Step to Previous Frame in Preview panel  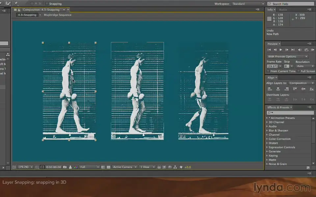[275, 50]
